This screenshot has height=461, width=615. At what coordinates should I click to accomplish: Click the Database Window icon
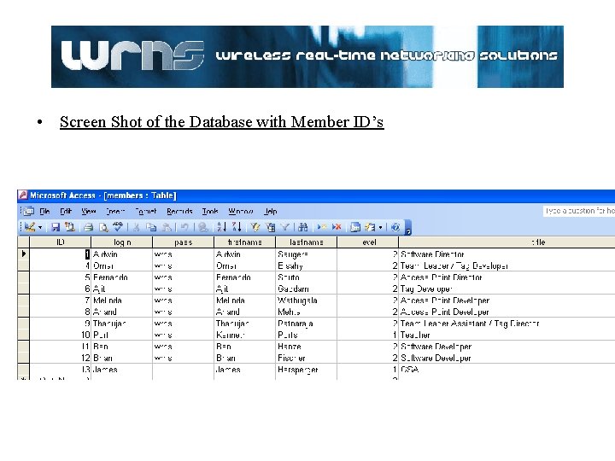tap(355, 227)
